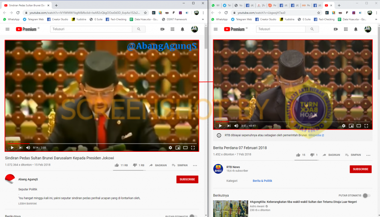Open player settings gear in left window
Screen dimensions: 380x217
(x=170, y=148)
